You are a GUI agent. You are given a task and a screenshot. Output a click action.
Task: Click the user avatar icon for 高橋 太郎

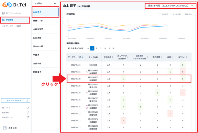pyautogui.click(x=5, y=128)
